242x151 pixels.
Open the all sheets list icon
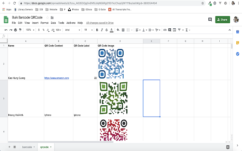point(14,147)
